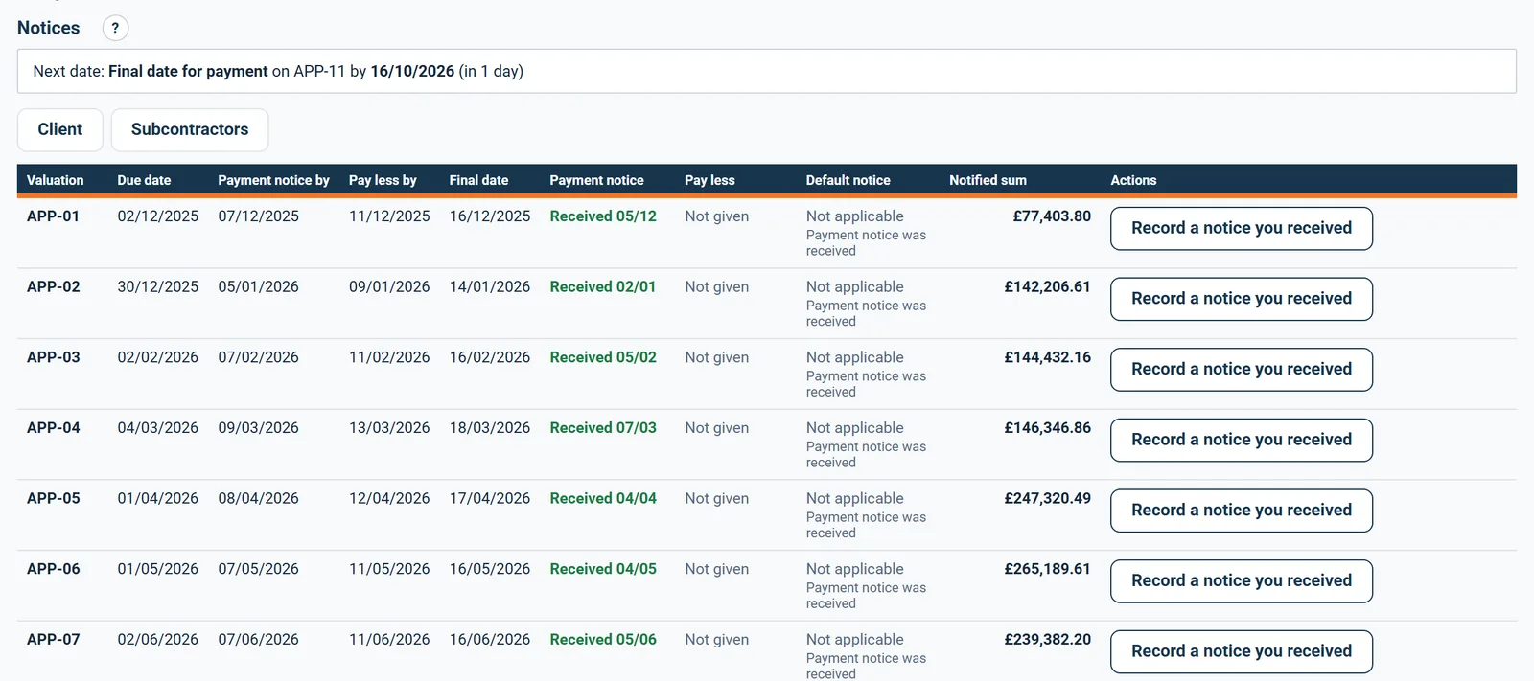Switch to the Subcontractors tab
Screen dimensions: 1534x681
pyautogui.click(x=190, y=129)
